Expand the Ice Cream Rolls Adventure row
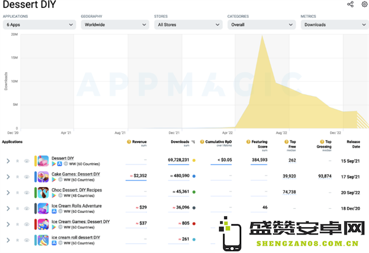The width and height of the screenshot is (369, 253). point(8,209)
